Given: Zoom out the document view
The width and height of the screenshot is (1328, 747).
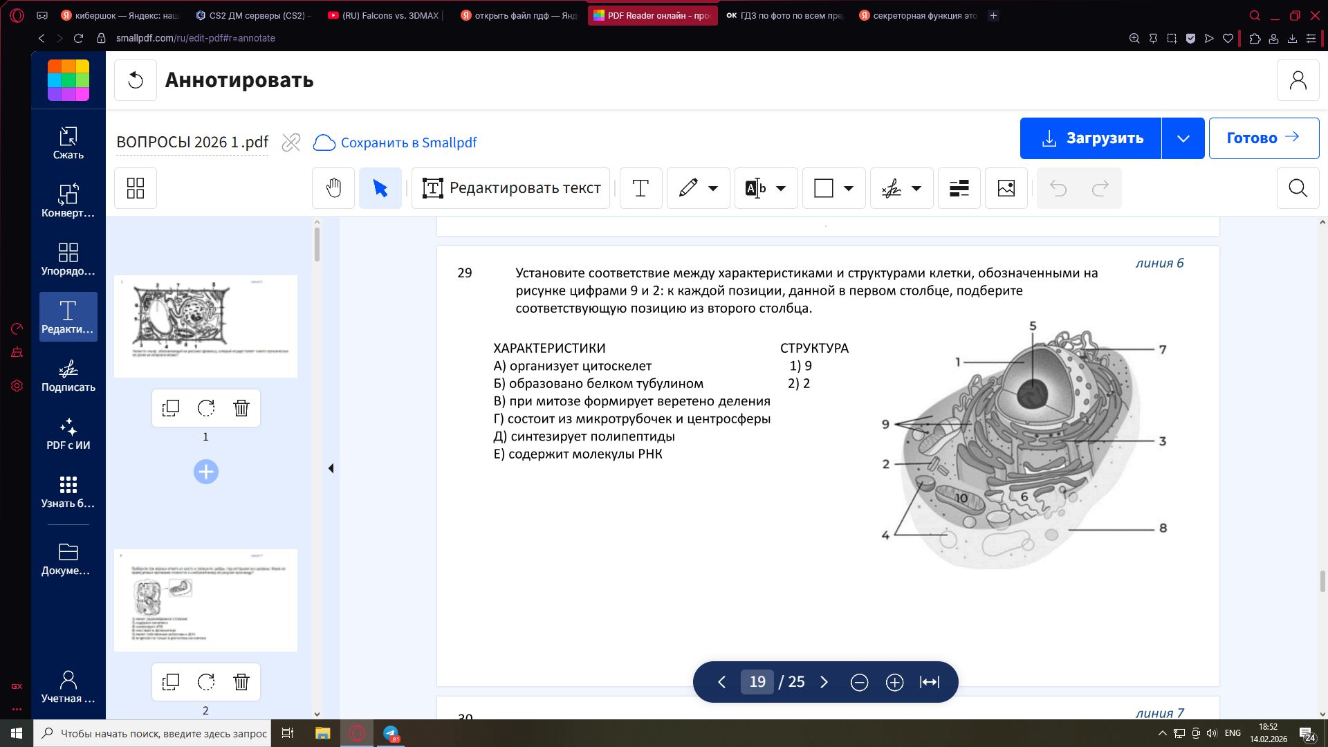Looking at the screenshot, I should click(859, 683).
